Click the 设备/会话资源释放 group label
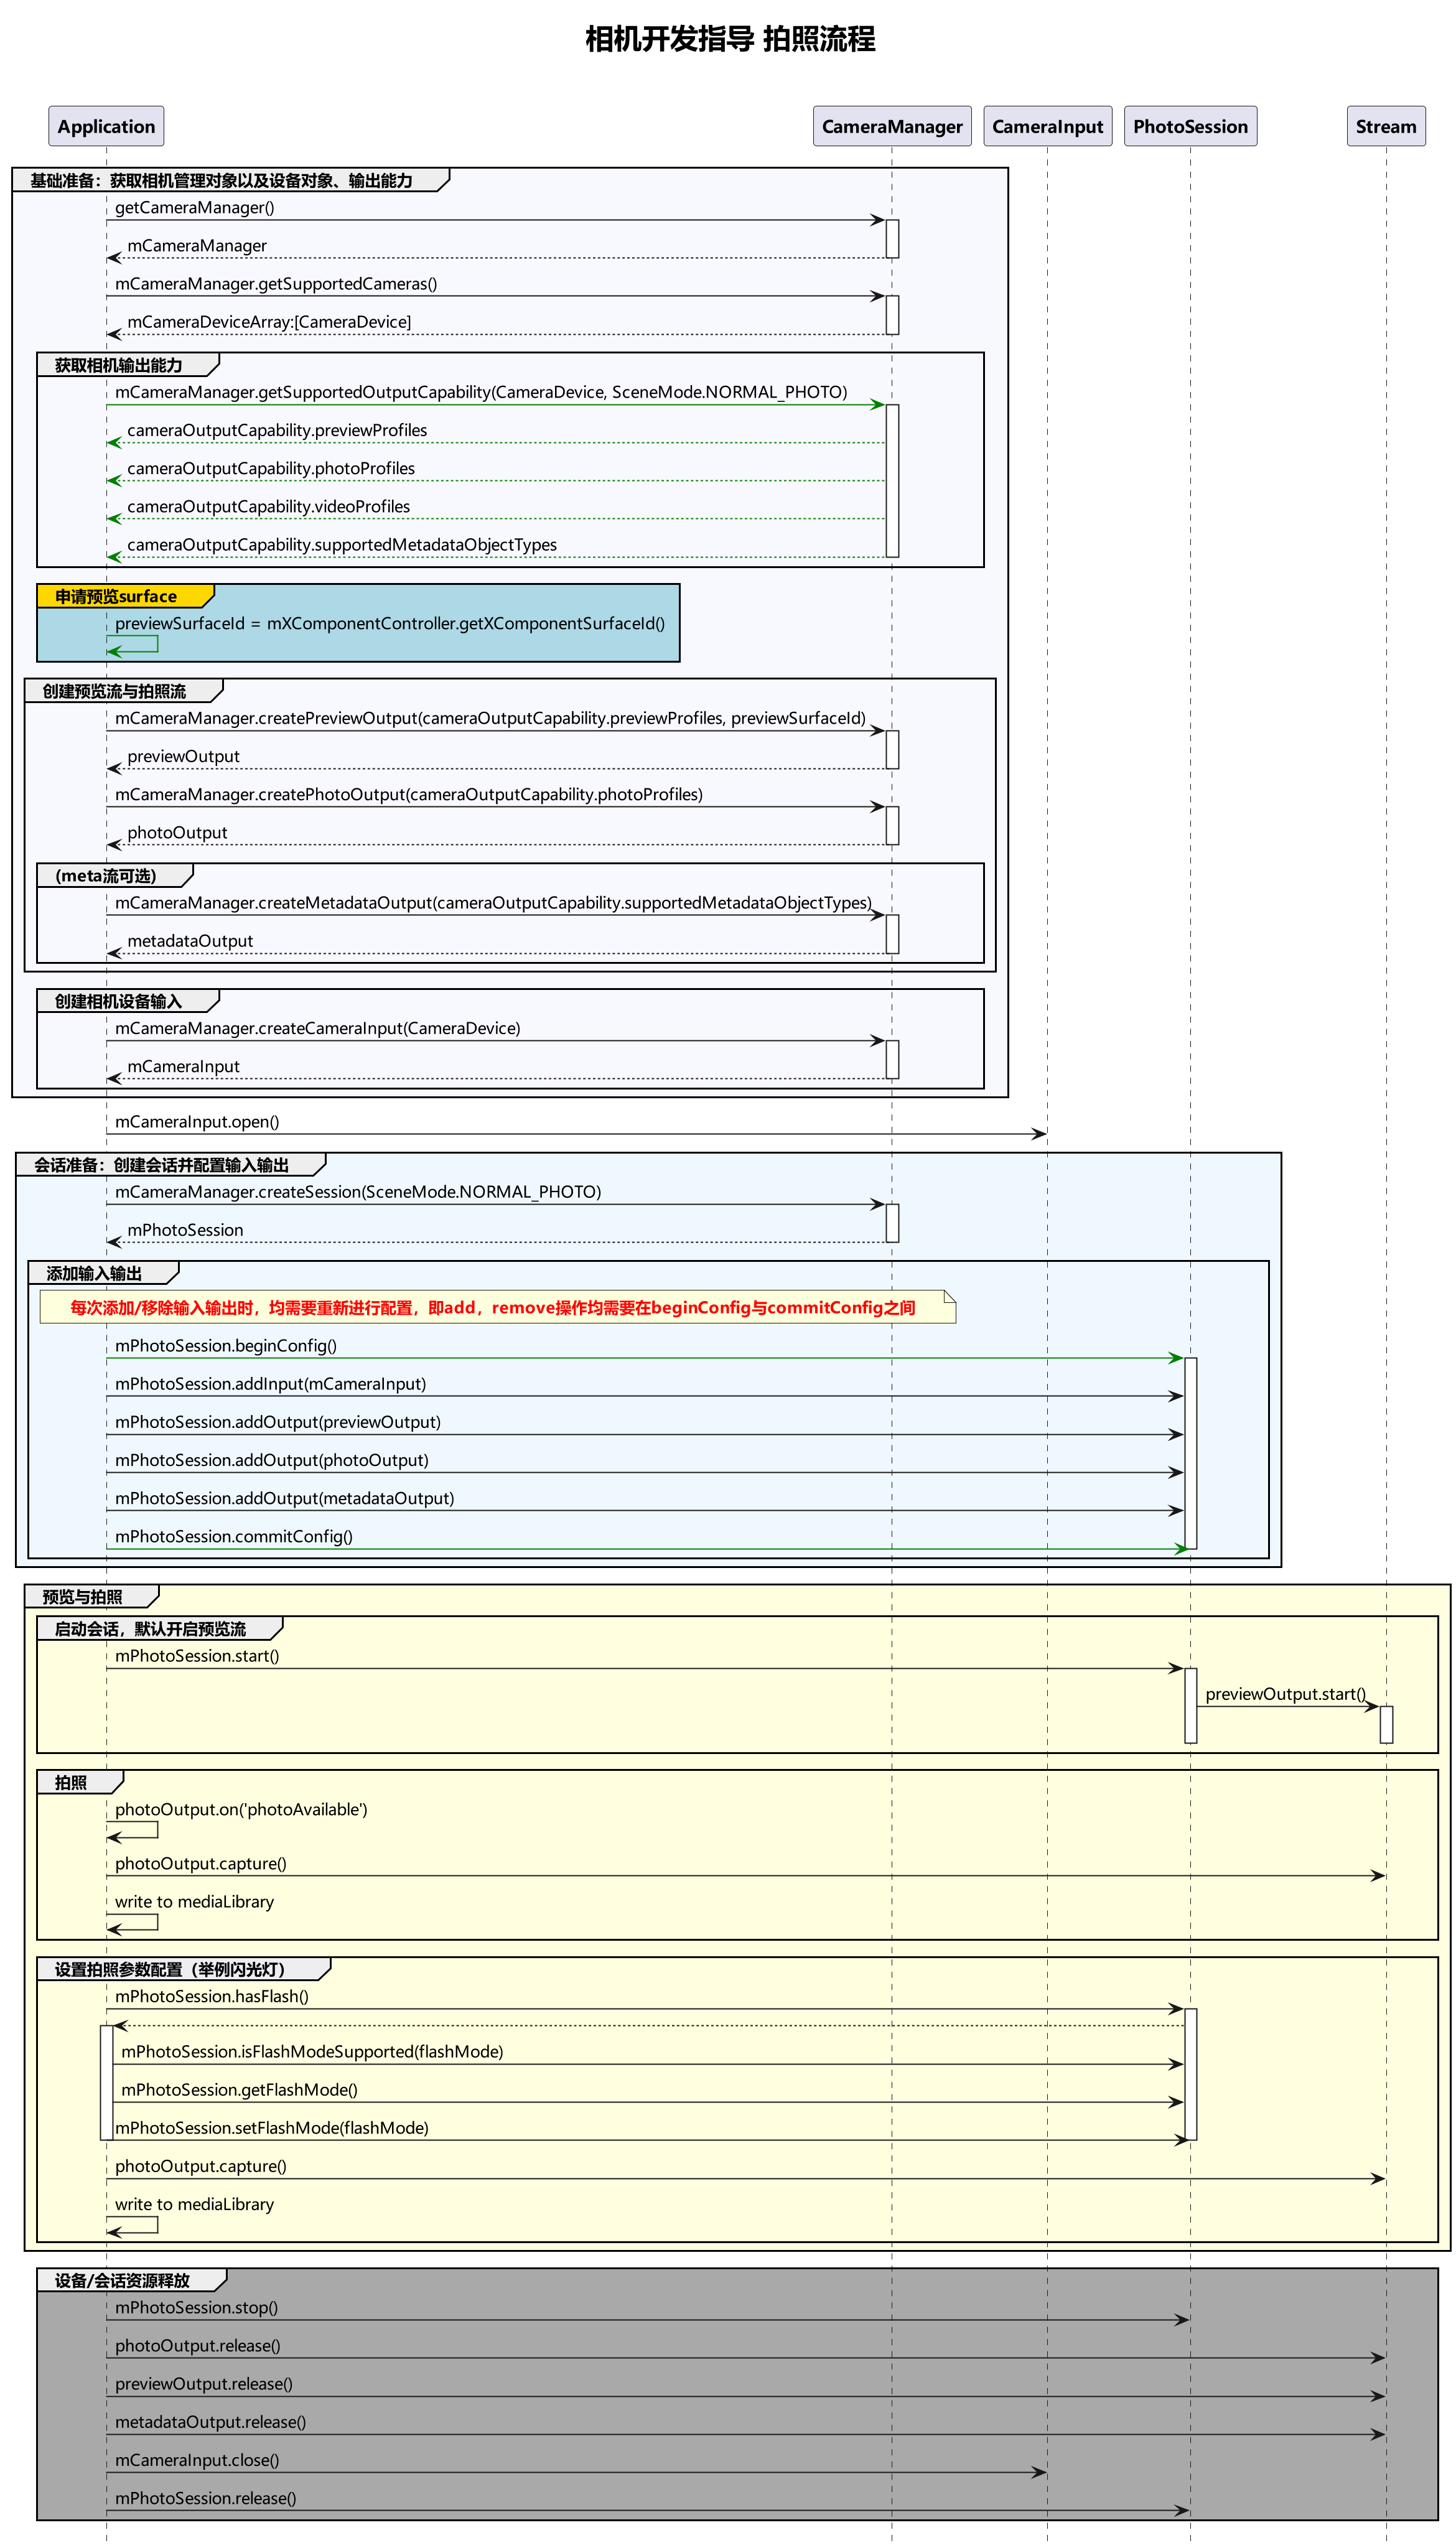 click(122, 2281)
